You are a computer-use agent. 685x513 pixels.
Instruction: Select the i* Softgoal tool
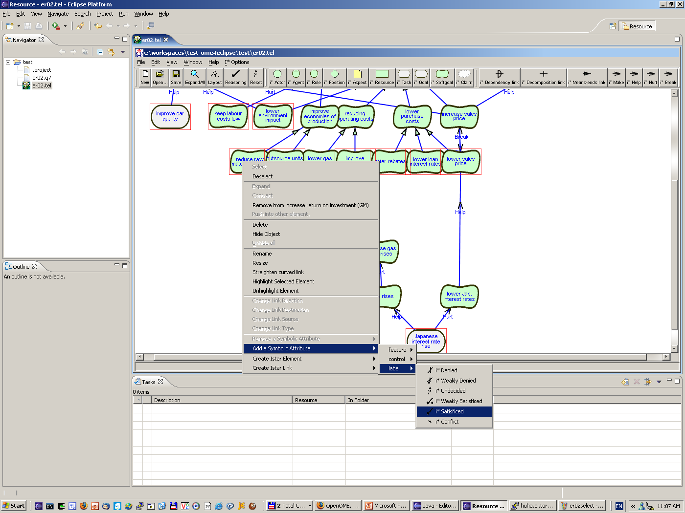pyautogui.click(x=442, y=77)
